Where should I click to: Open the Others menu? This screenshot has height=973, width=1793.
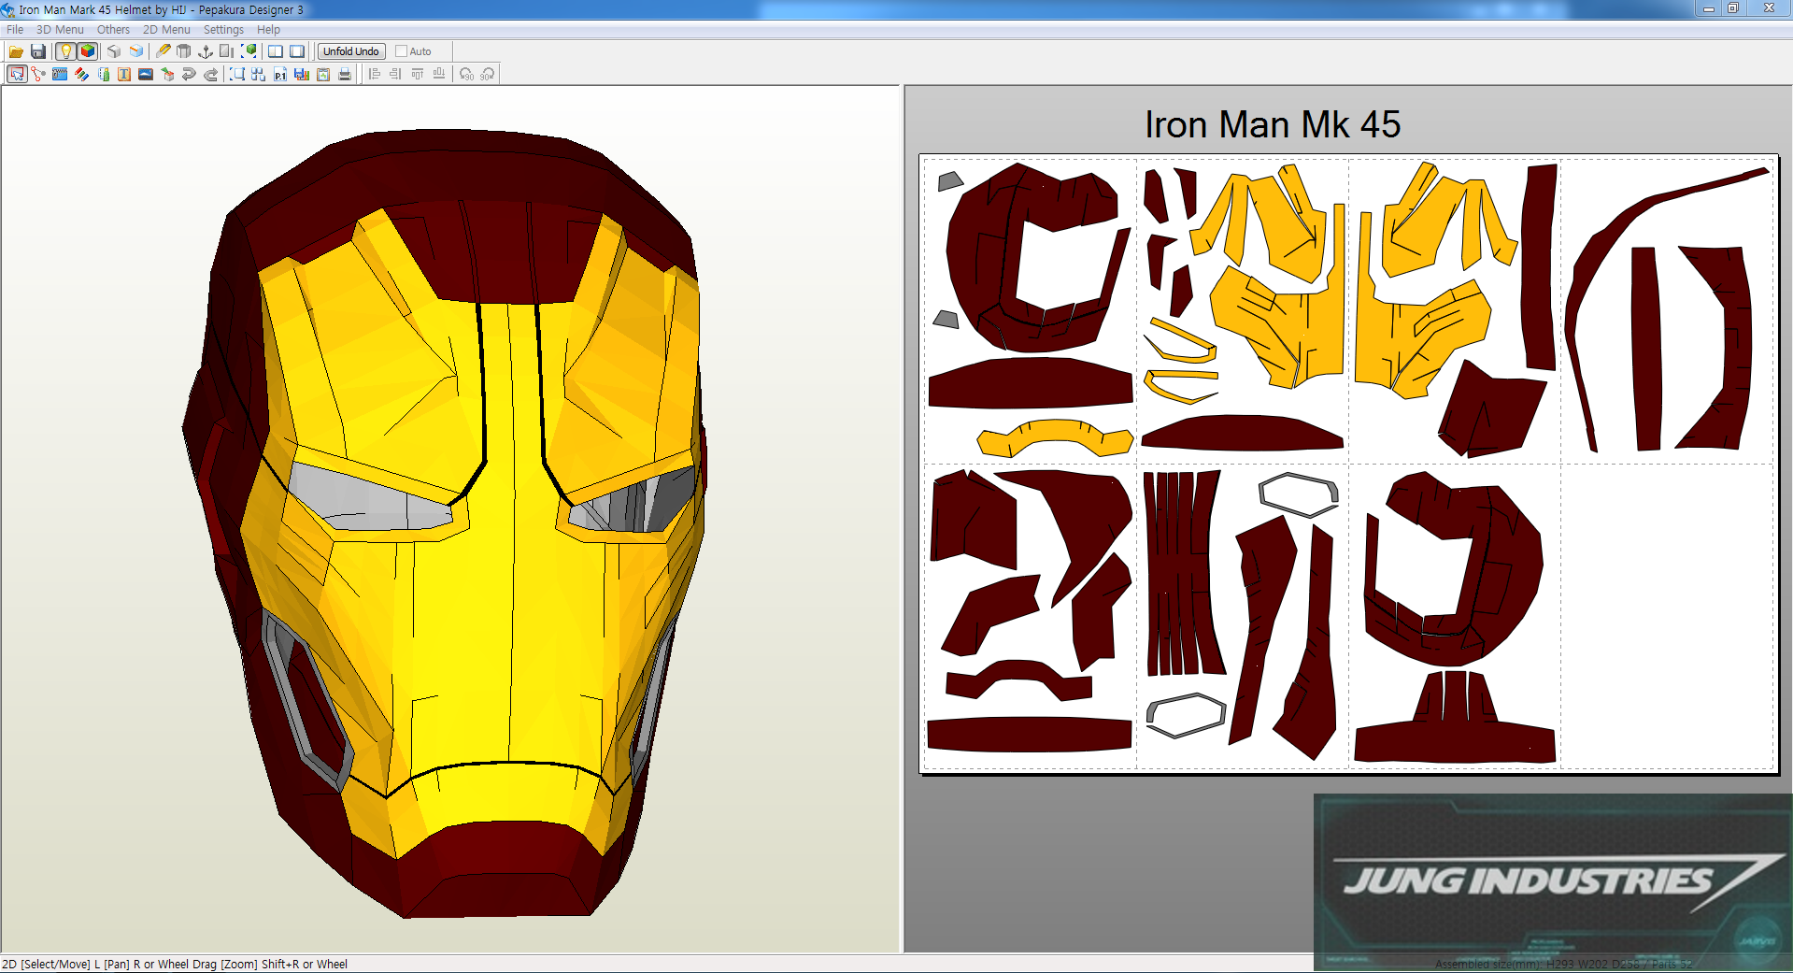pos(113,30)
